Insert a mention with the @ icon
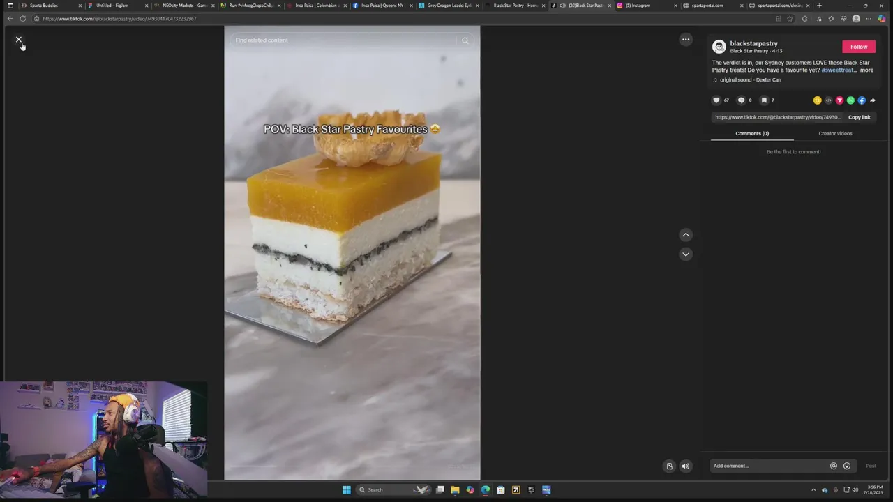The image size is (893, 502). click(x=834, y=466)
